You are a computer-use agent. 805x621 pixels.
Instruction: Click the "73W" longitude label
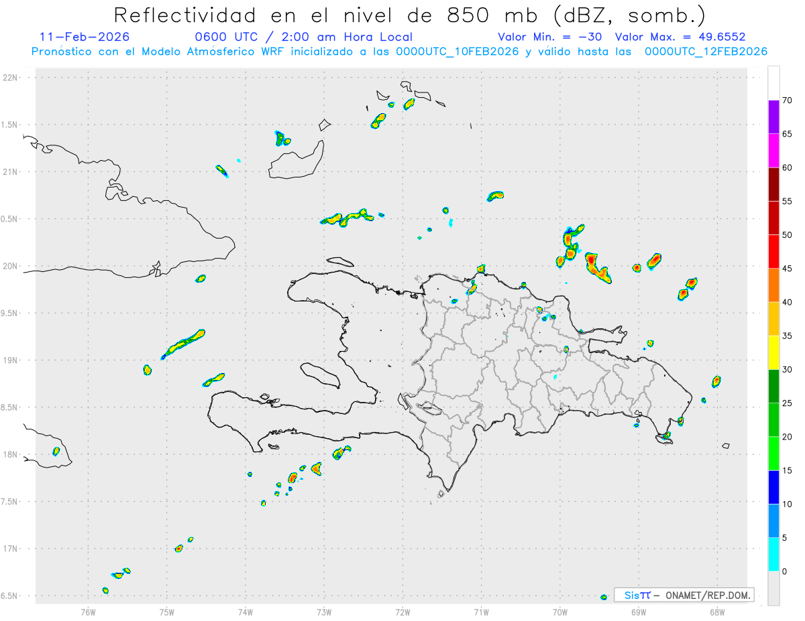coord(324,612)
